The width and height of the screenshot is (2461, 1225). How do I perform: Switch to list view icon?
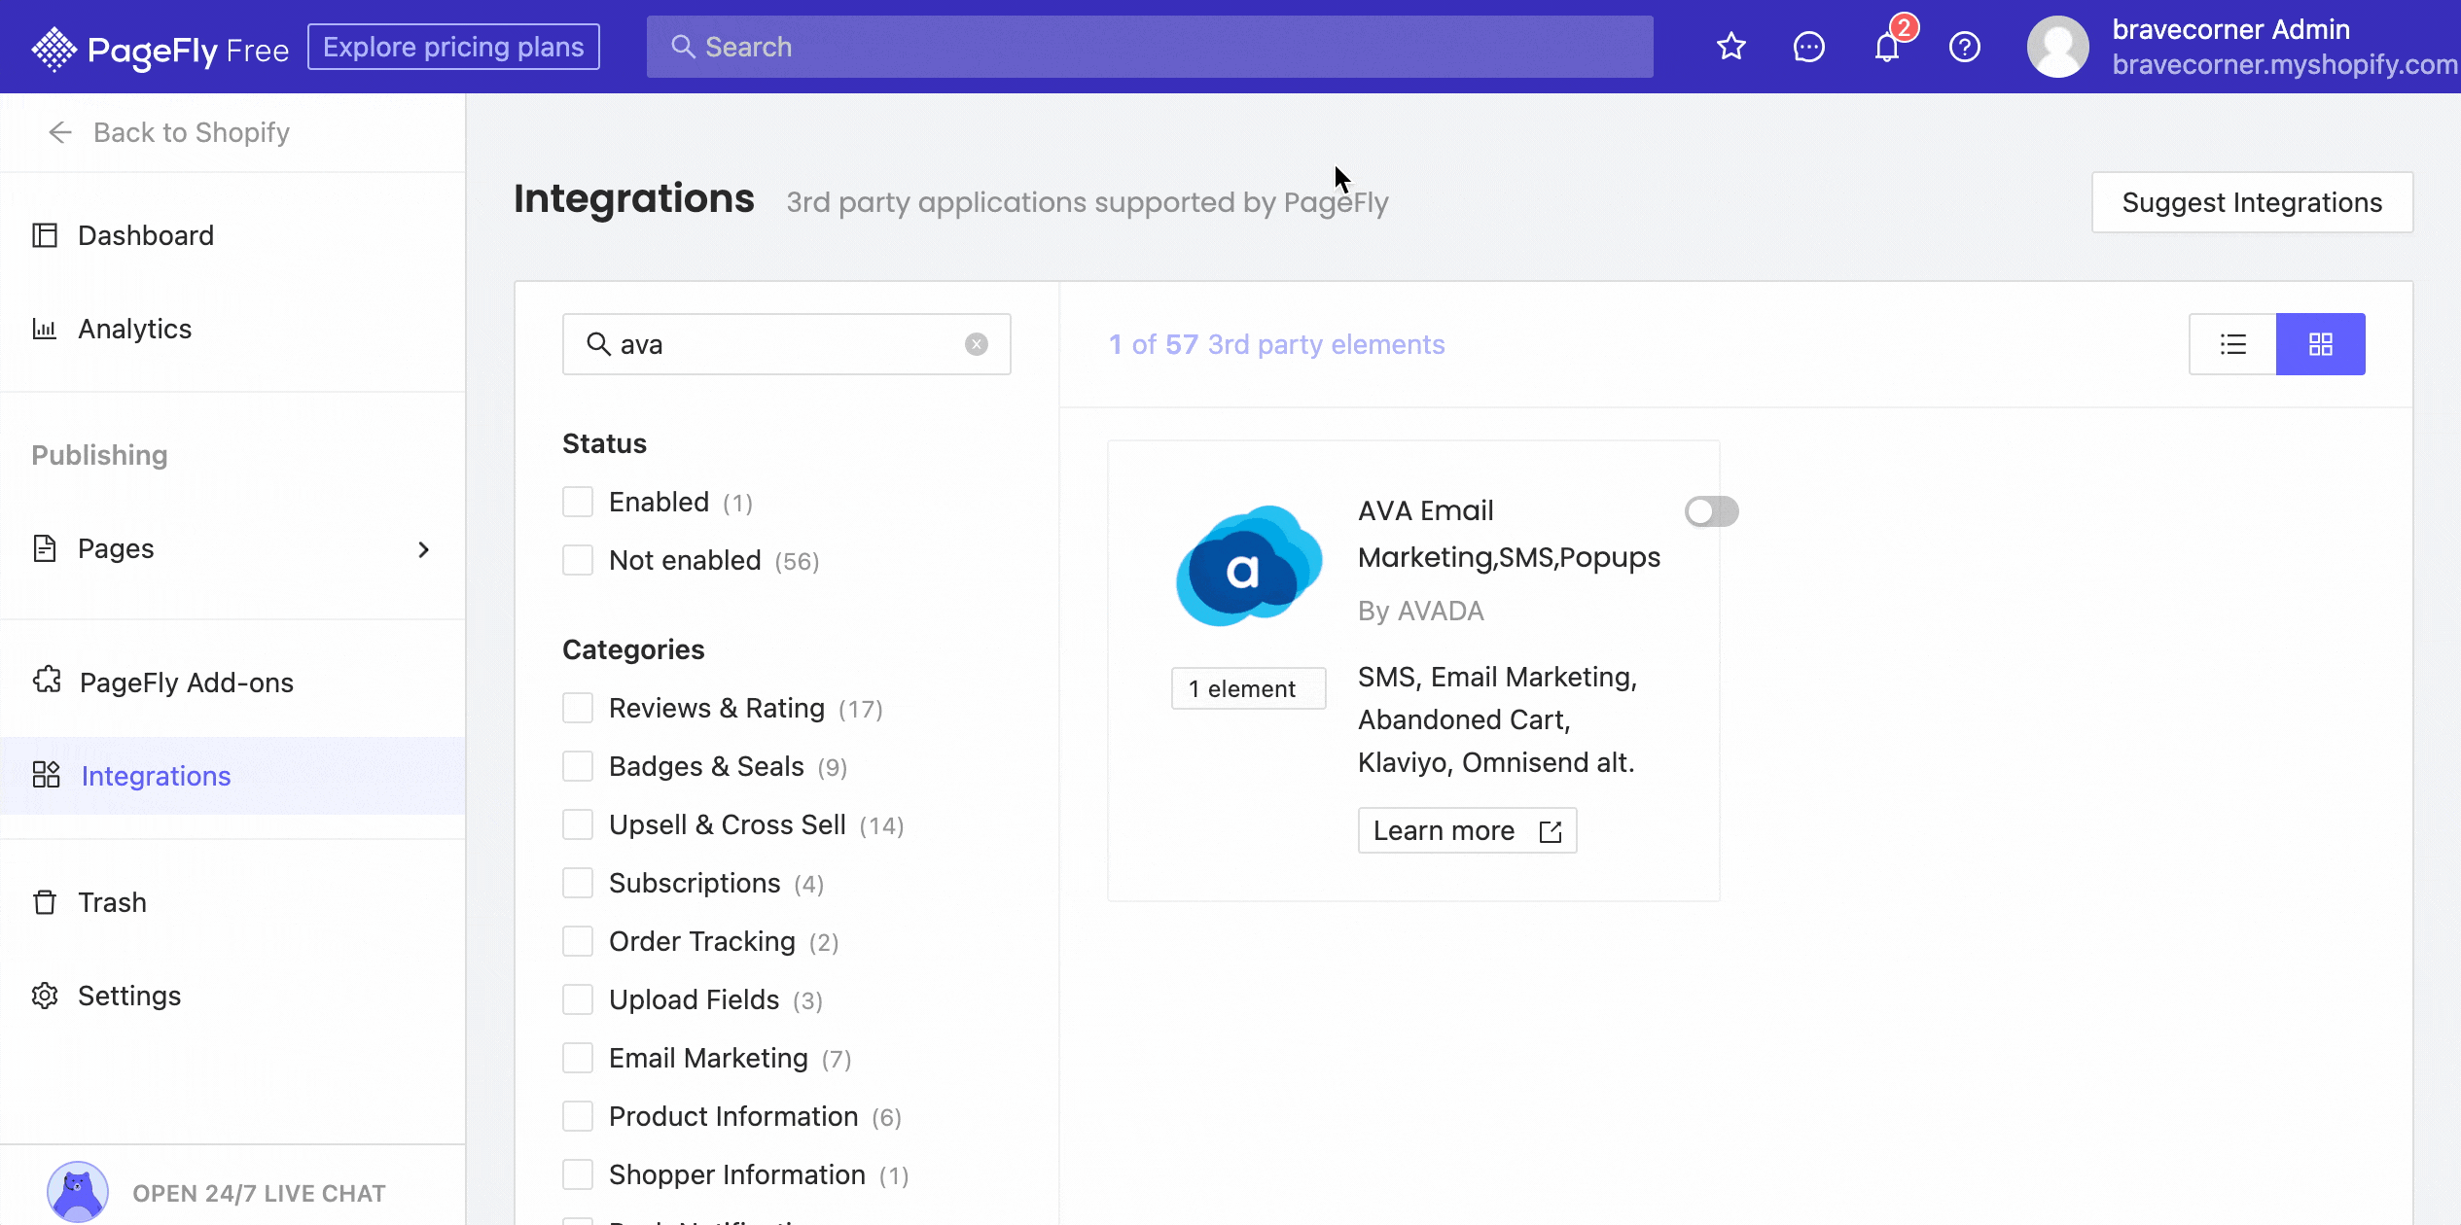coord(2232,344)
